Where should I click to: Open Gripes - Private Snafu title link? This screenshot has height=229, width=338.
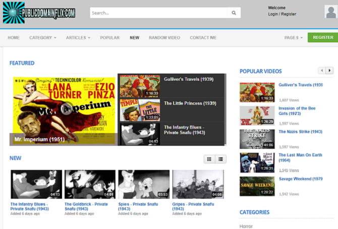[193, 206]
